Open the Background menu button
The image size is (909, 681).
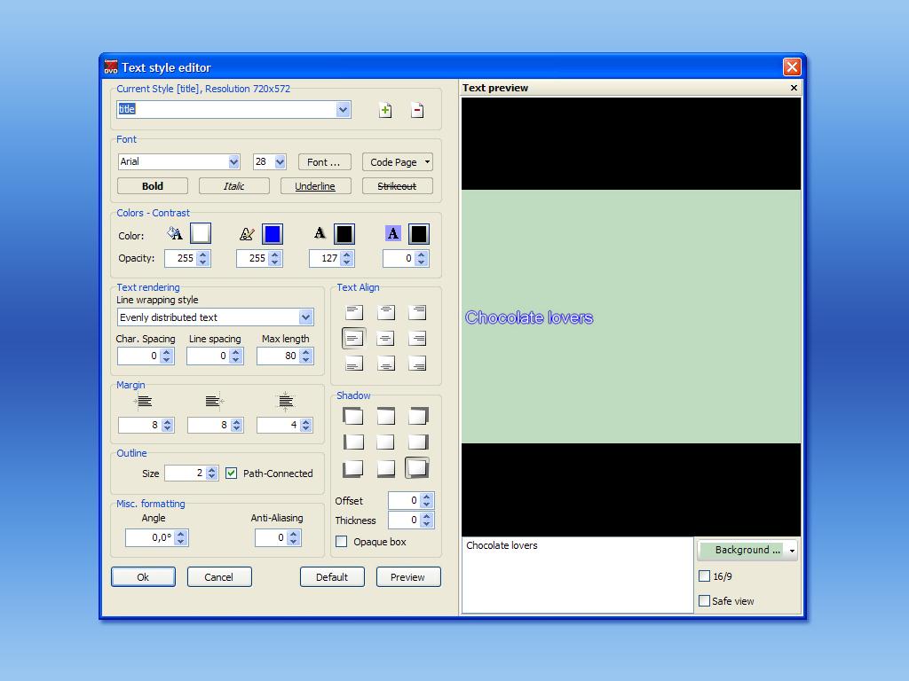(747, 550)
